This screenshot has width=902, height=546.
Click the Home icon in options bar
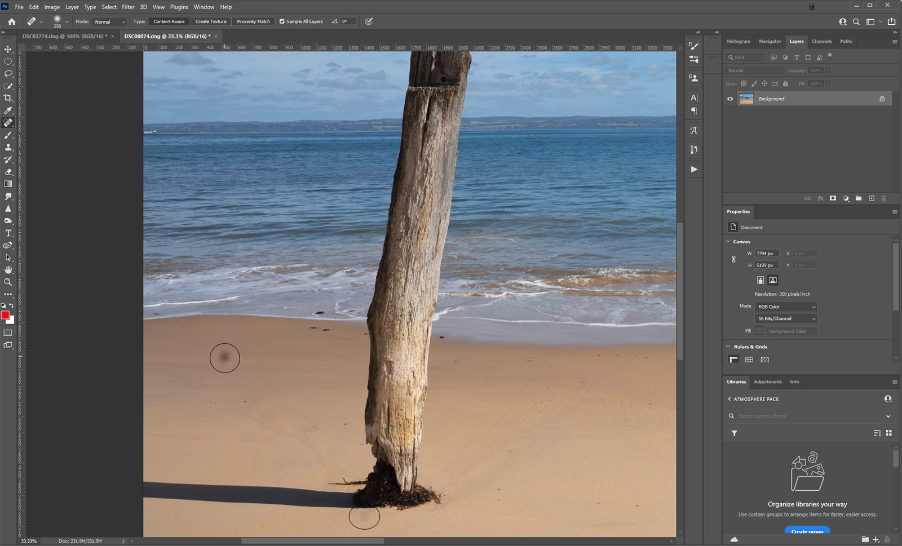tap(11, 21)
